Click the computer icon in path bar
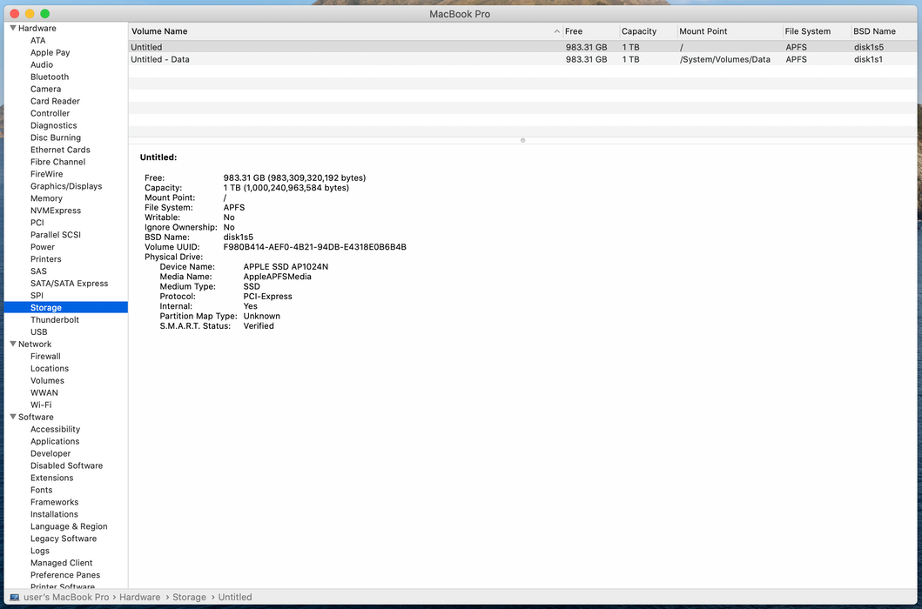Viewport: 922px width, 609px height. tap(15, 597)
